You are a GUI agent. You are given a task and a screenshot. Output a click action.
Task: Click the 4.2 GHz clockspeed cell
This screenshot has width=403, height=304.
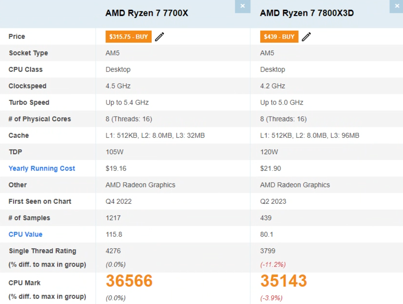(x=273, y=86)
